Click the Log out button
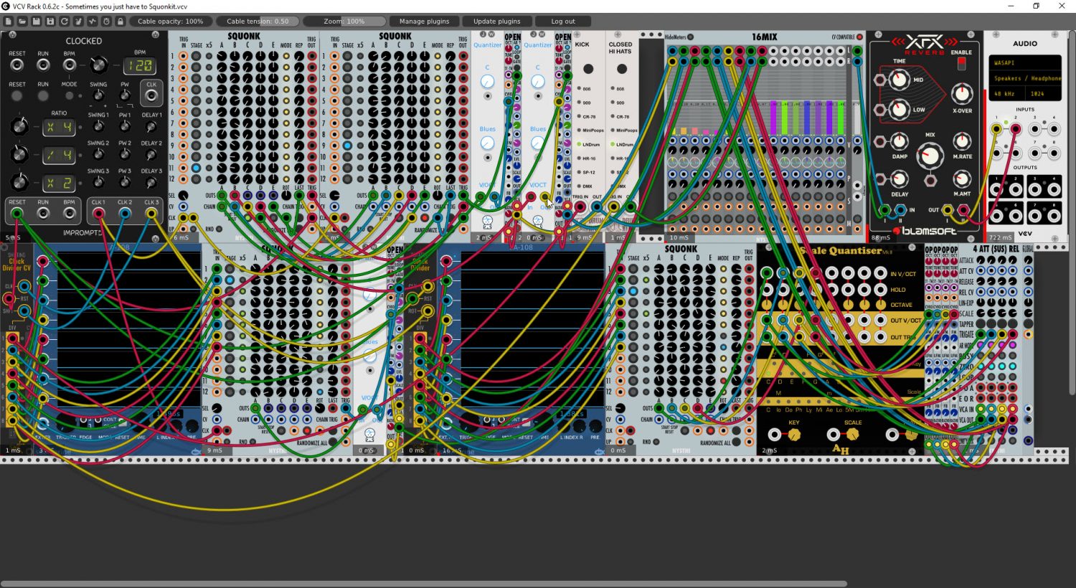The height and width of the screenshot is (588, 1076). (563, 22)
